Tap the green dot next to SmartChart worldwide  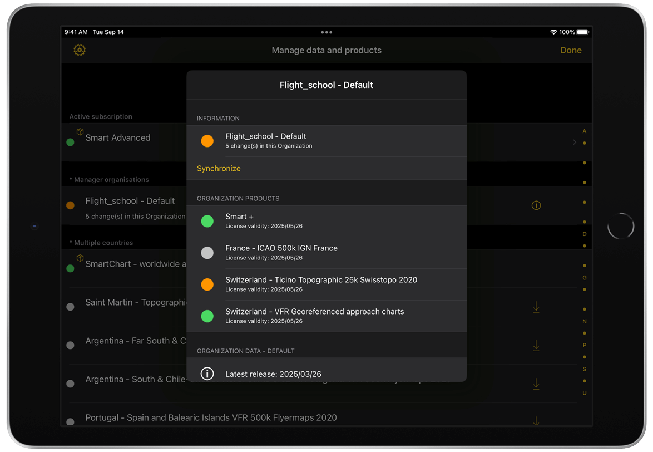(71, 269)
